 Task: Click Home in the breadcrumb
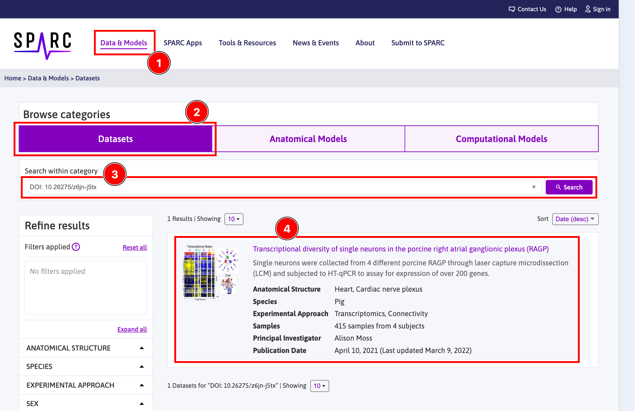tap(13, 78)
